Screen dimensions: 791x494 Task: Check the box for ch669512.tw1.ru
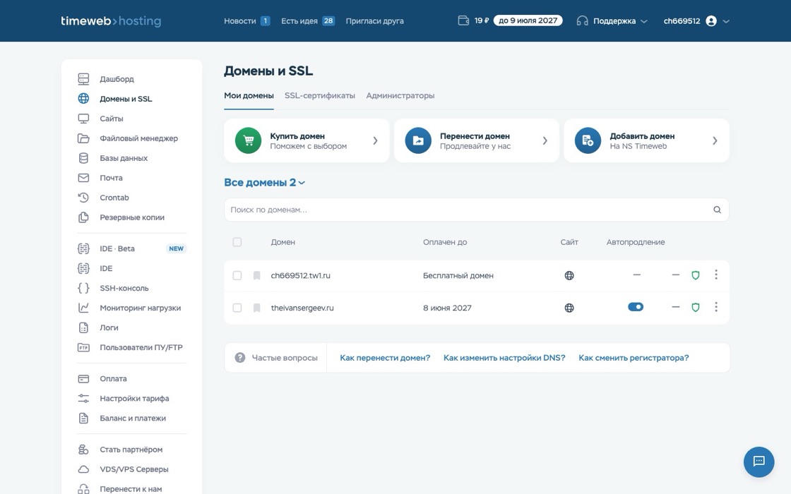(237, 275)
